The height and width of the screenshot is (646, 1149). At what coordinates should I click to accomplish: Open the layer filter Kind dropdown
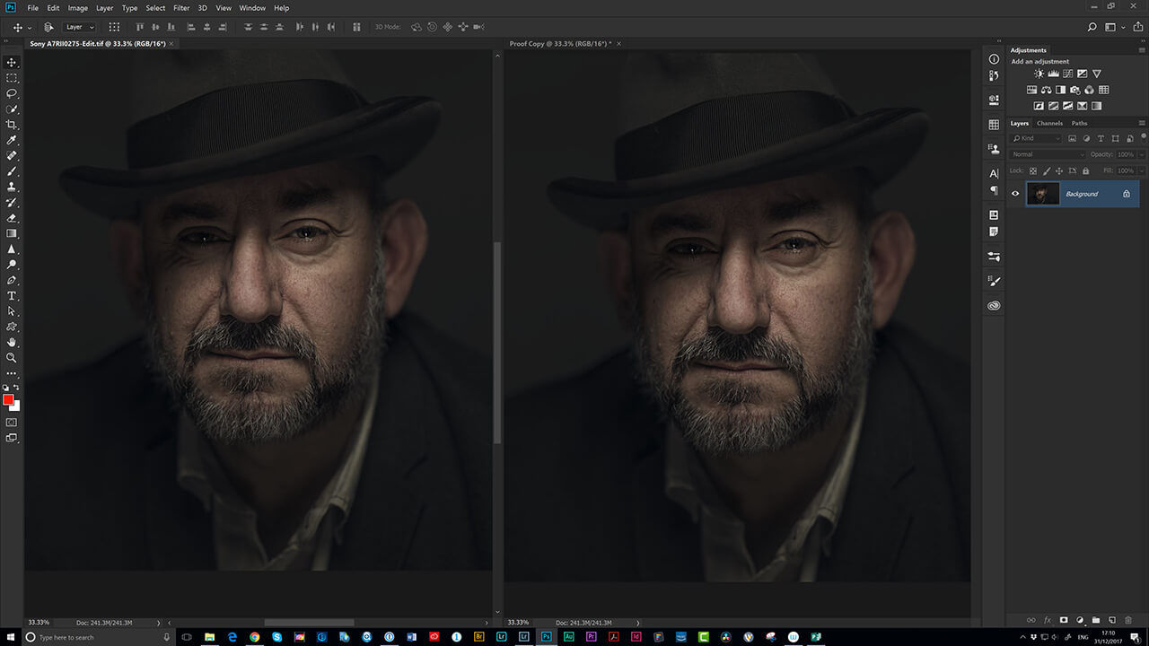[x=1036, y=138]
